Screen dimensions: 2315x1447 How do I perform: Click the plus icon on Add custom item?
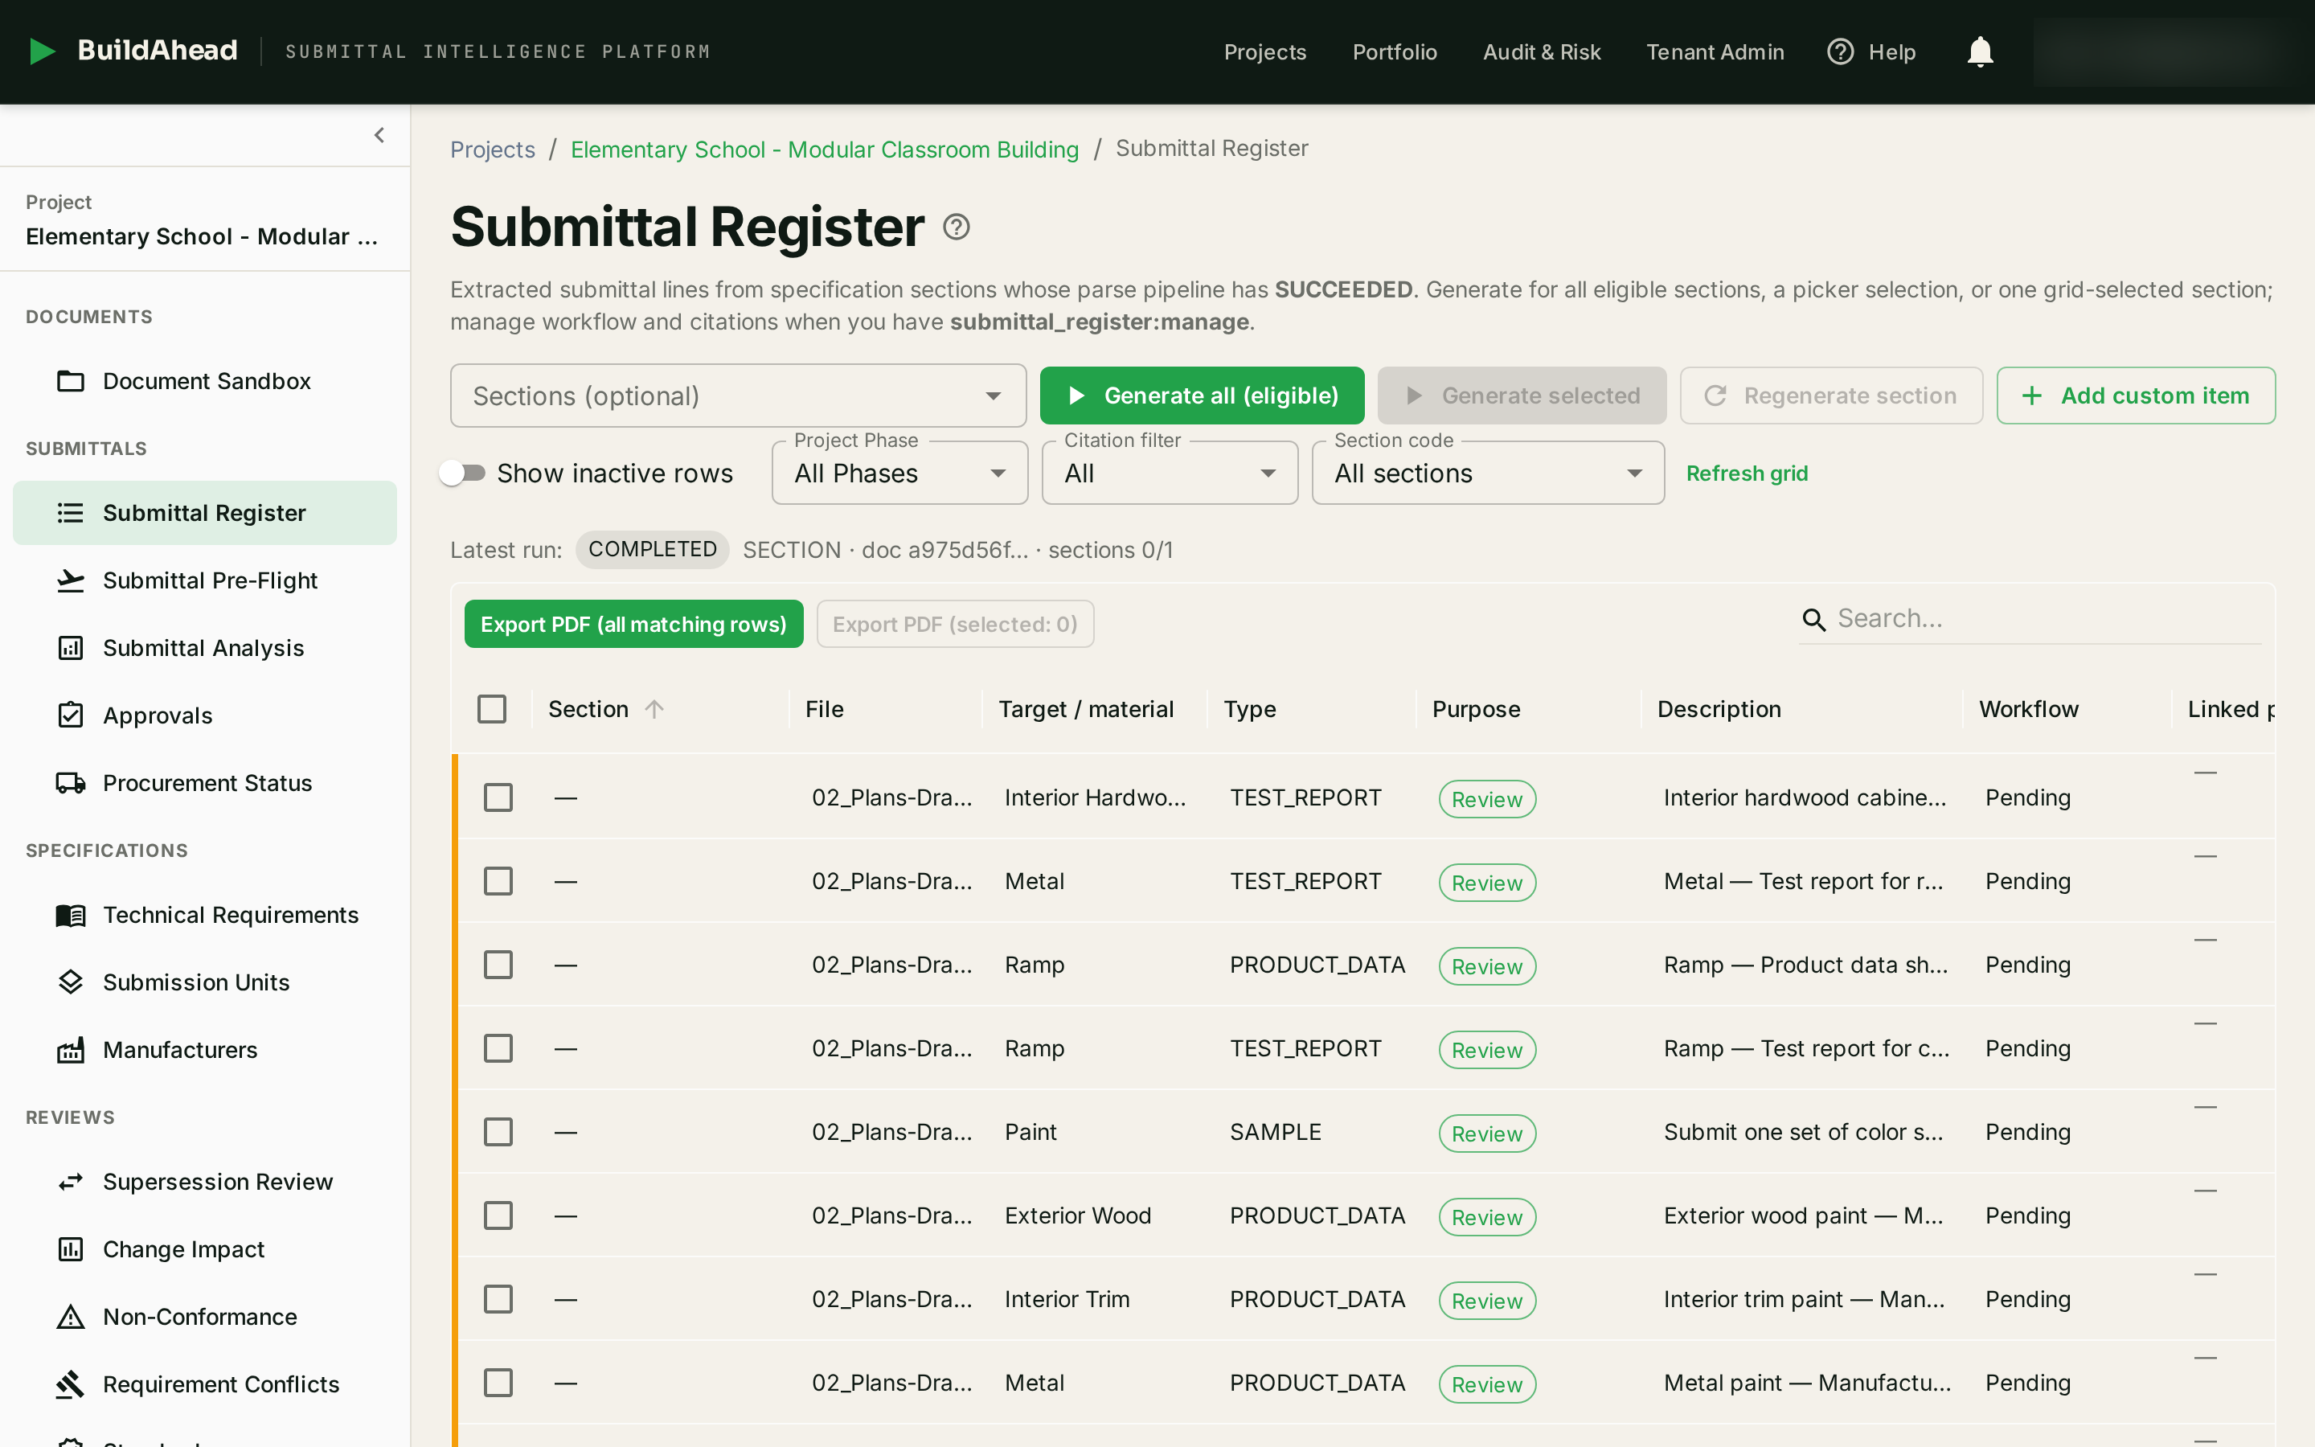coord(2032,396)
